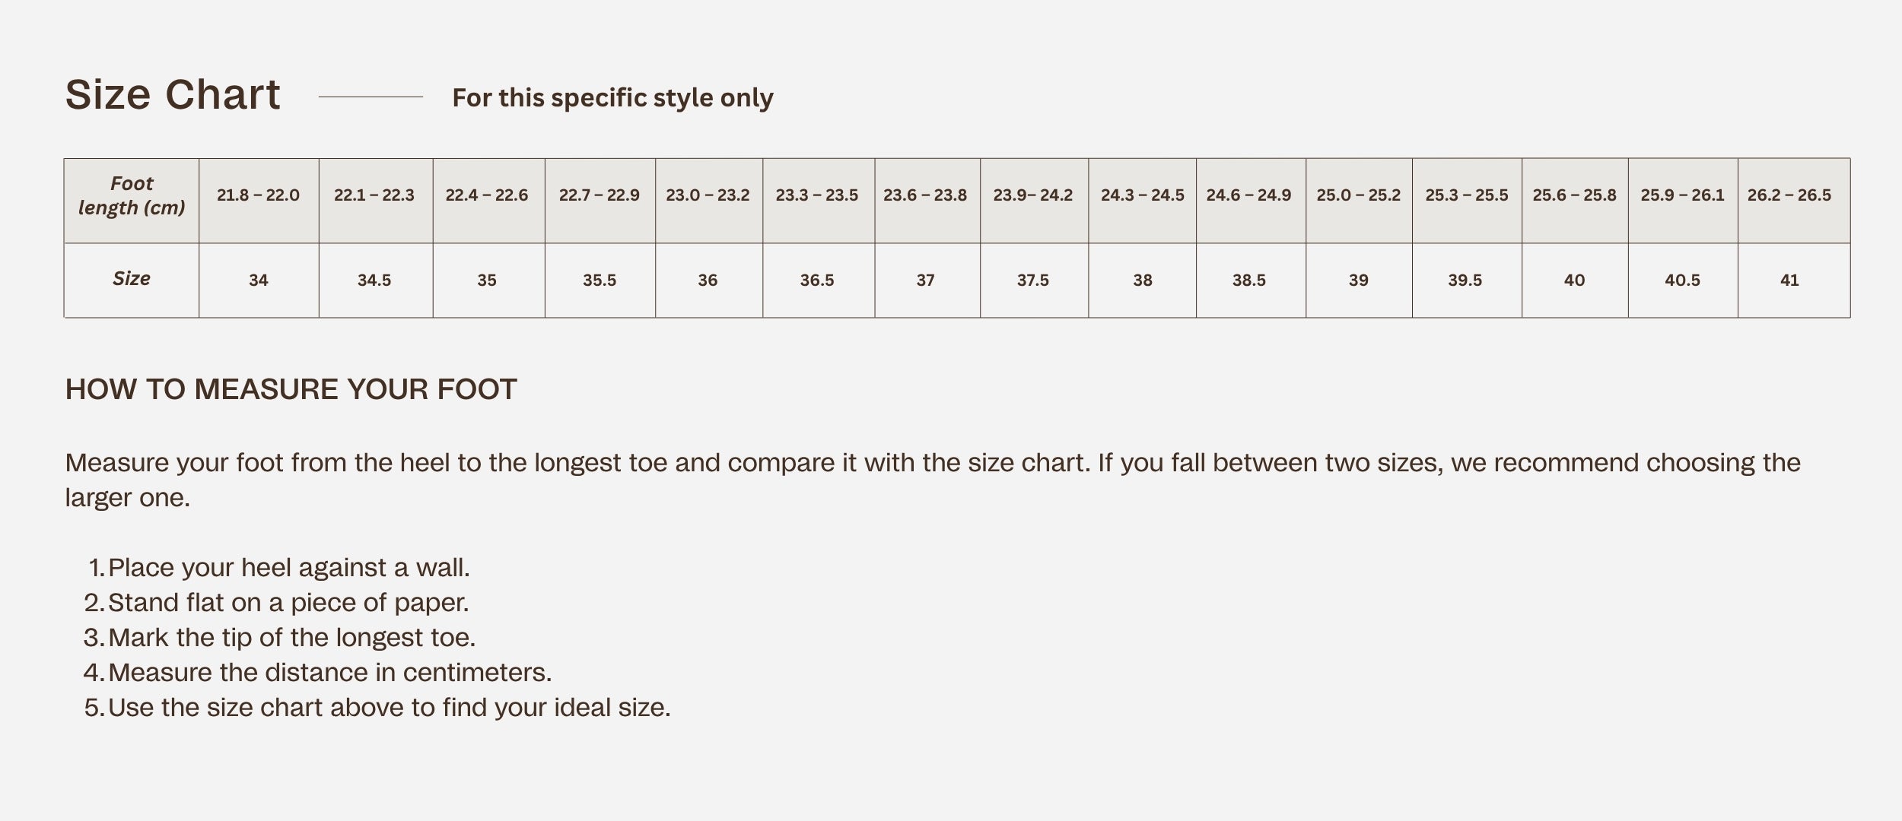
Task: Click the size 41 cell
Action: (x=1789, y=281)
